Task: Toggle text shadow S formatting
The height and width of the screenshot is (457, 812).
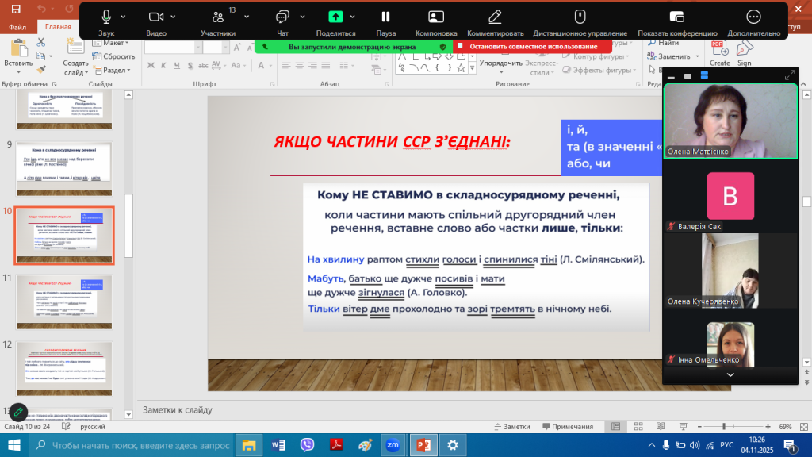Action: (x=190, y=65)
